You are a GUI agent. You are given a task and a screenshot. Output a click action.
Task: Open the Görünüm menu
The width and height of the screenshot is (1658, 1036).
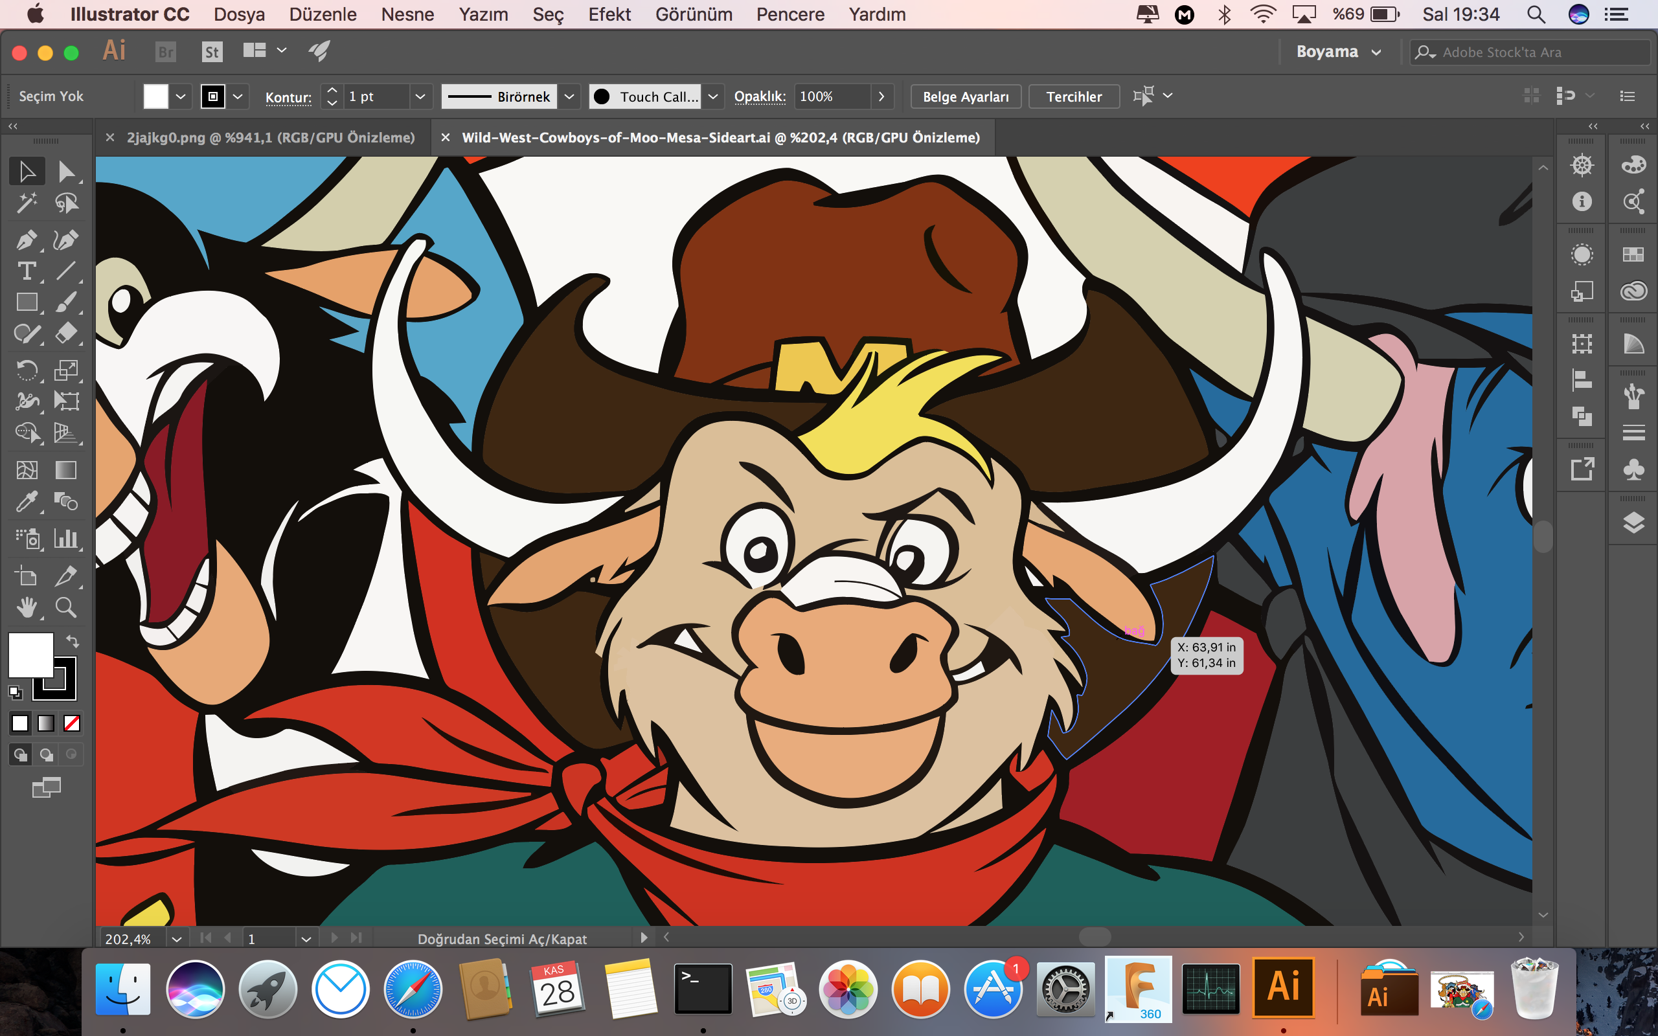[694, 14]
